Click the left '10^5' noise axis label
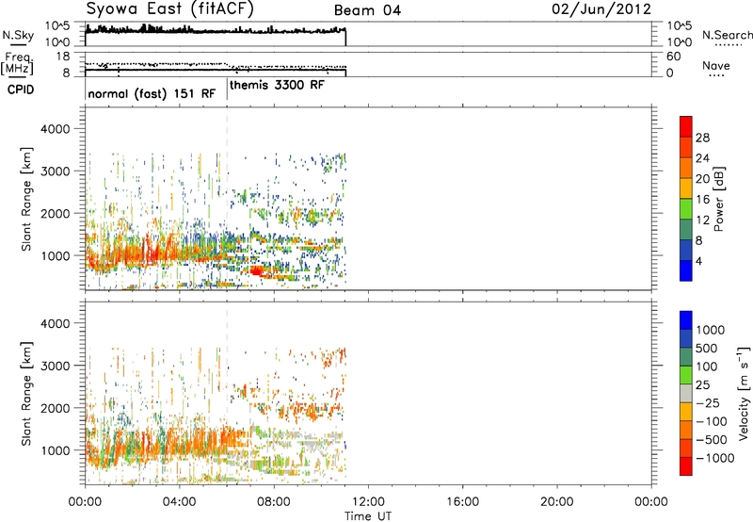 [57, 25]
